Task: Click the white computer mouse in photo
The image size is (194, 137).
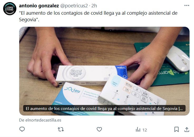Action: coord(177,59)
